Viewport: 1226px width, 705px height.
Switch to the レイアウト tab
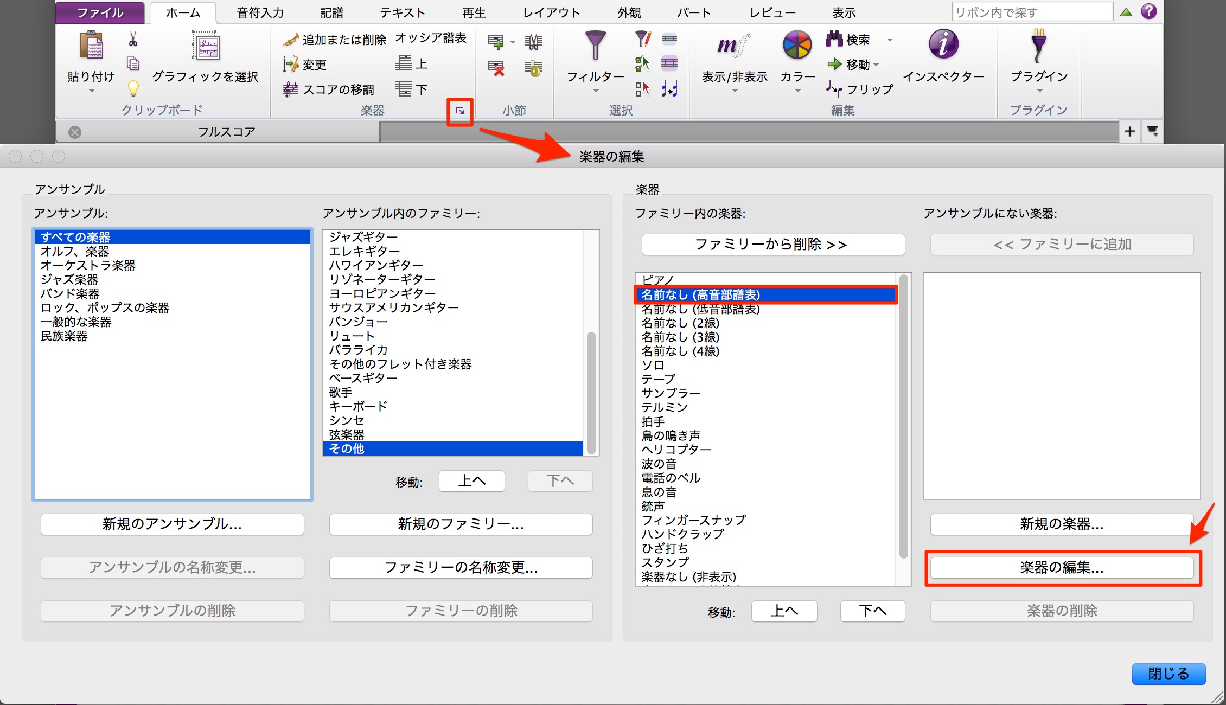(x=551, y=12)
